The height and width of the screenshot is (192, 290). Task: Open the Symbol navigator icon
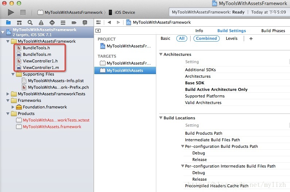point(19,23)
